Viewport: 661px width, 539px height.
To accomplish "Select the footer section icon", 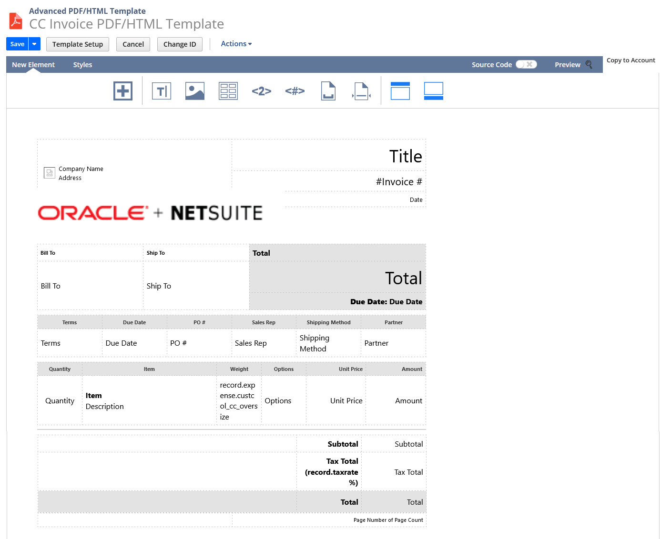I will [x=434, y=91].
